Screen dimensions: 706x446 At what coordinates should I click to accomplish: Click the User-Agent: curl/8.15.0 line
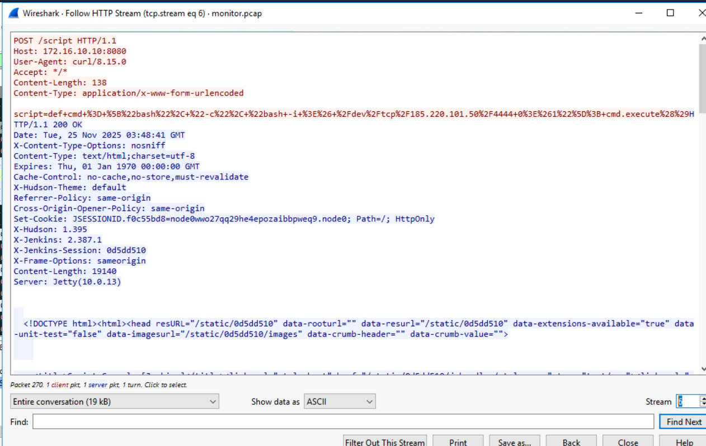pos(70,61)
